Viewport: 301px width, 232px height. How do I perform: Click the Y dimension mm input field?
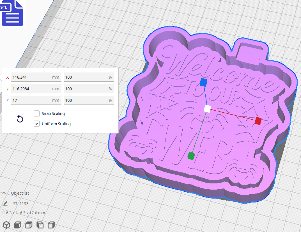tap(36, 88)
